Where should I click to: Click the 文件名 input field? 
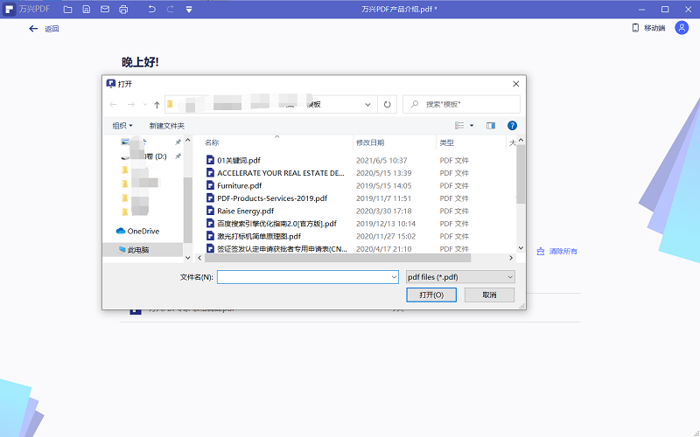click(x=306, y=277)
